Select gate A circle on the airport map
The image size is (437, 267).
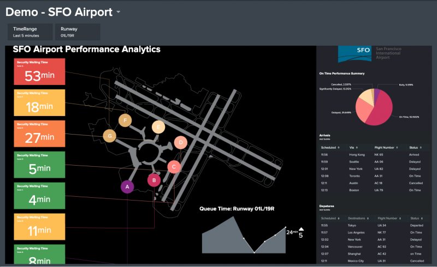point(127,186)
